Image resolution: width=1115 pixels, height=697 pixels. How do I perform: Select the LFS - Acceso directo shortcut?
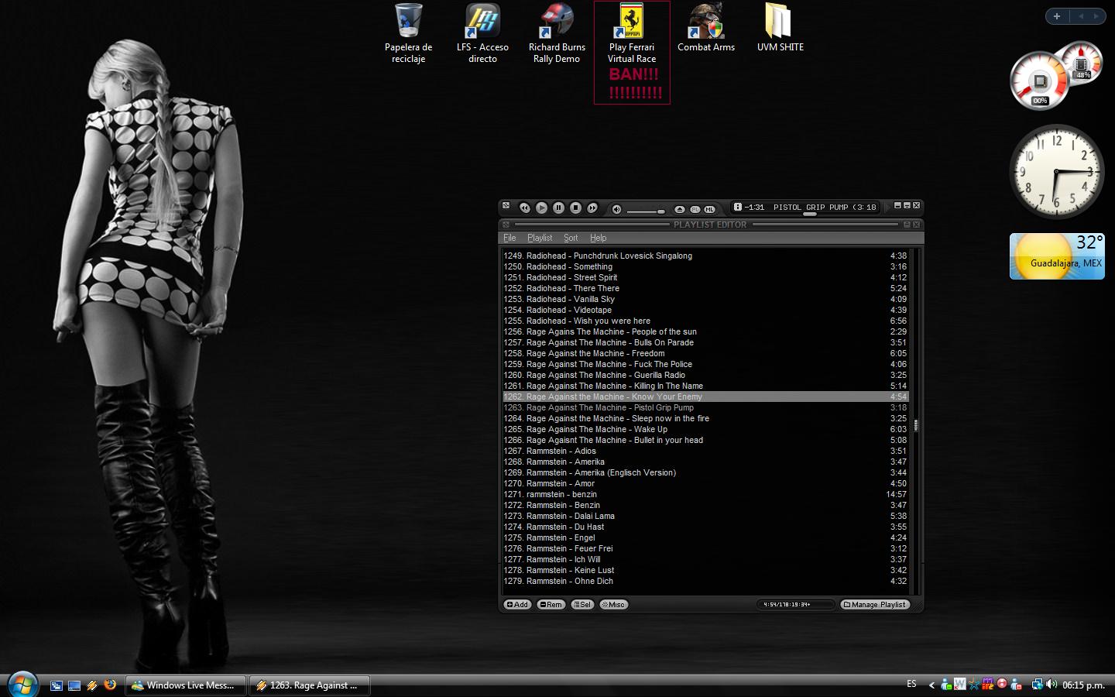click(x=482, y=33)
